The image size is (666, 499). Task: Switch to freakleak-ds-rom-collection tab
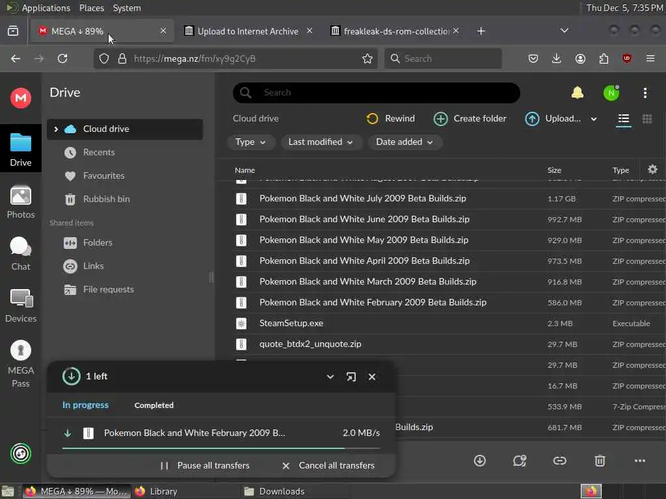[396, 31]
